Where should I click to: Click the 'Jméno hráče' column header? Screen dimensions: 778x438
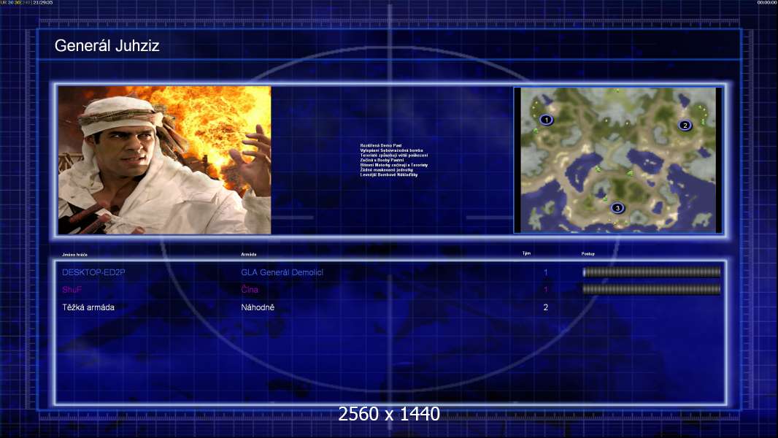click(x=75, y=255)
